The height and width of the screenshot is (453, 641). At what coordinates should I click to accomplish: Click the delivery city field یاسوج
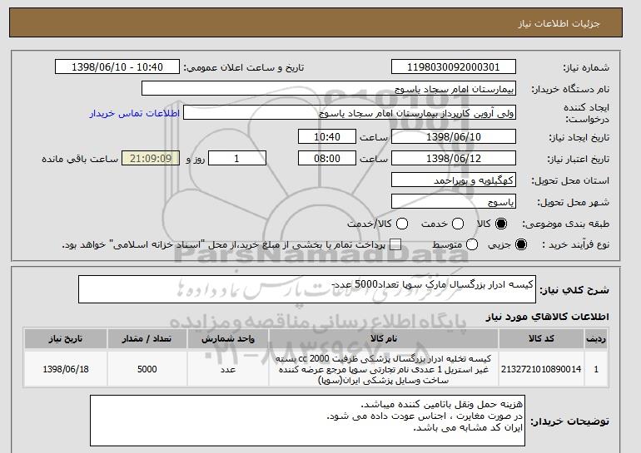[454, 202]
